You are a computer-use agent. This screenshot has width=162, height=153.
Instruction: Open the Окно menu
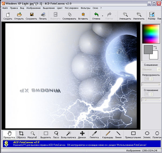pyautogui.click(x=95, y=8)
